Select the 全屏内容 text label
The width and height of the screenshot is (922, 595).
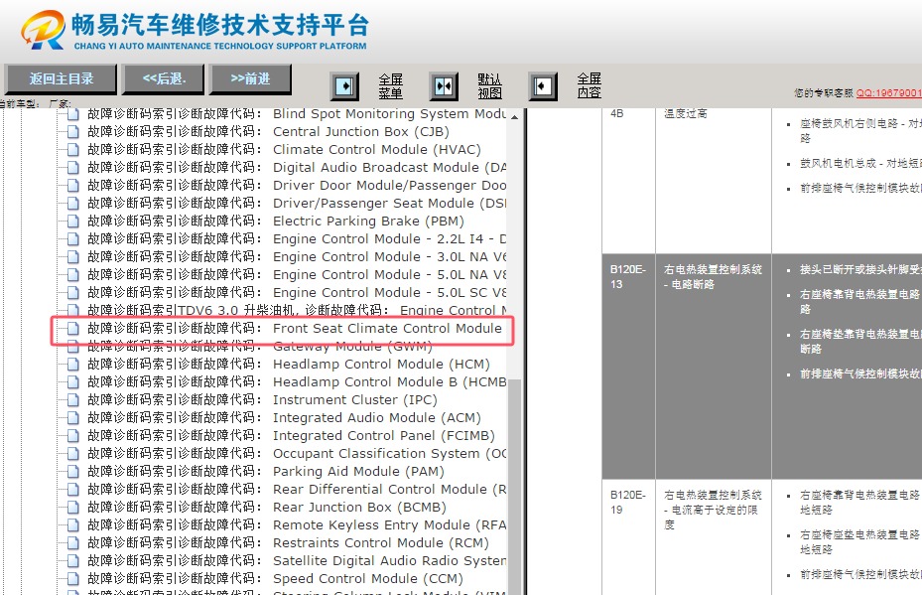coord(589,86)
